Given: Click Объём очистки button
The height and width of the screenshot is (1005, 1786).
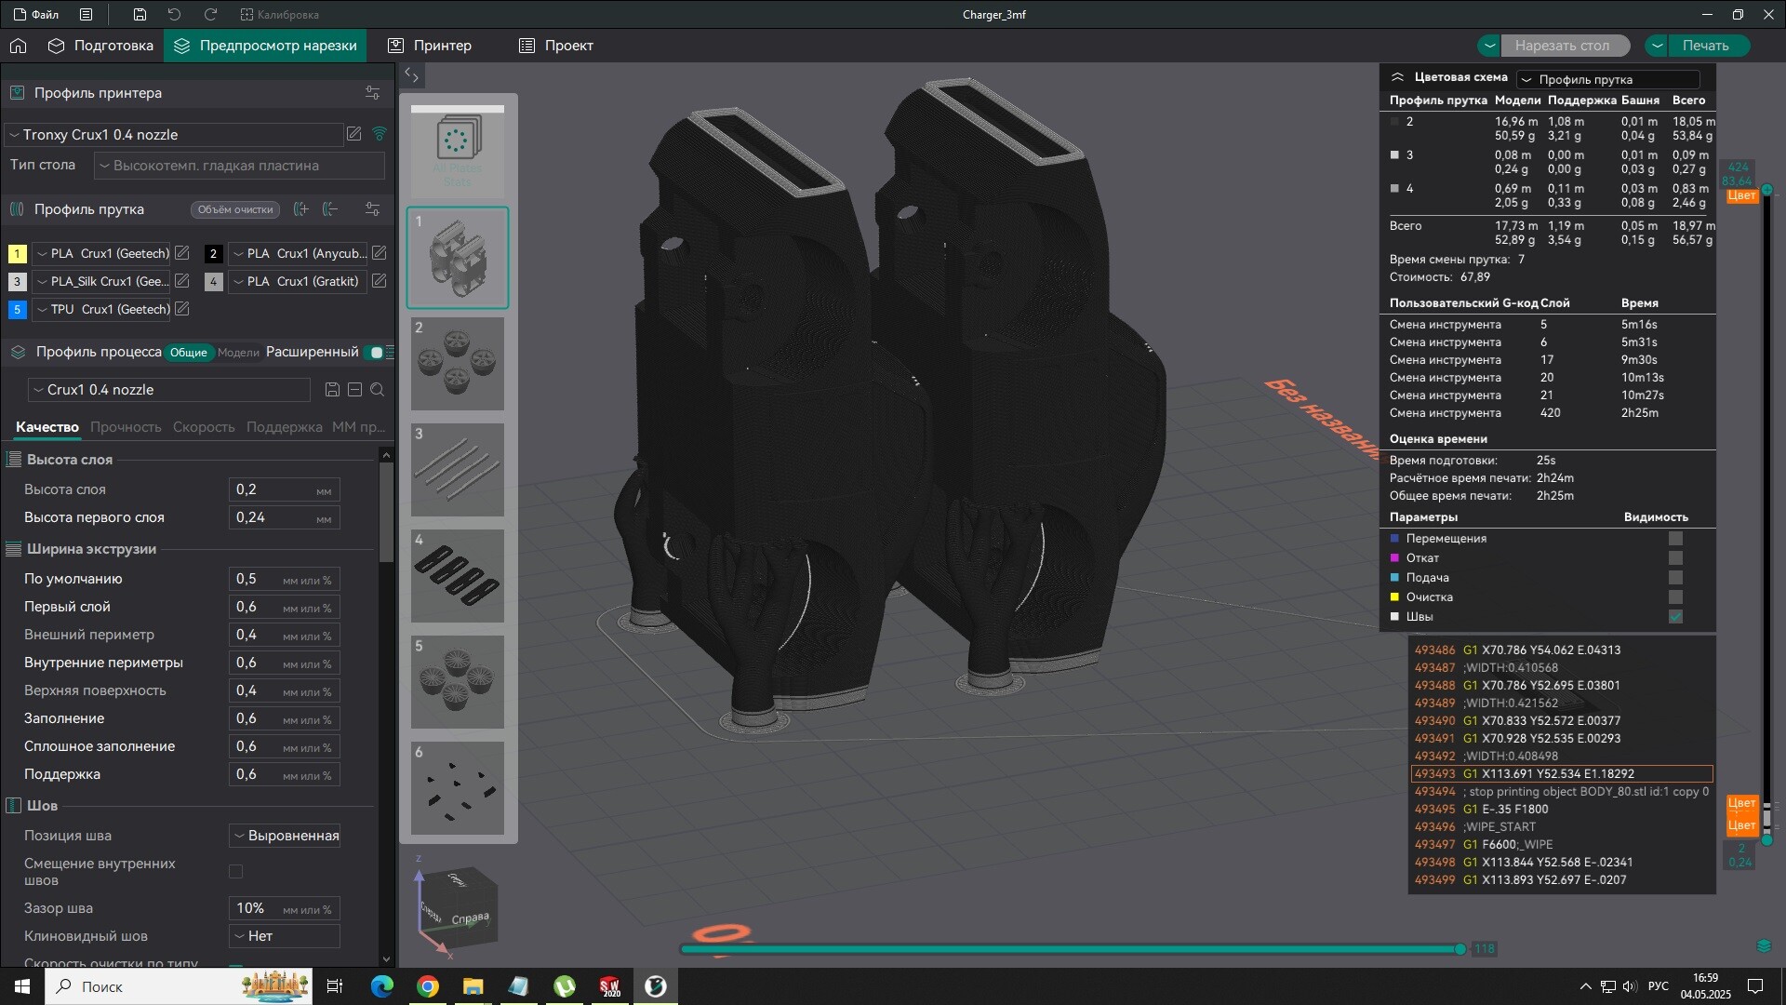Looking at the screenshot, I should pyautogui.click(x=235, y=209).
